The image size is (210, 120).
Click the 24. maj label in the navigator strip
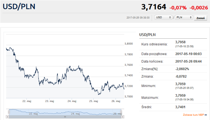pos(75,114)
